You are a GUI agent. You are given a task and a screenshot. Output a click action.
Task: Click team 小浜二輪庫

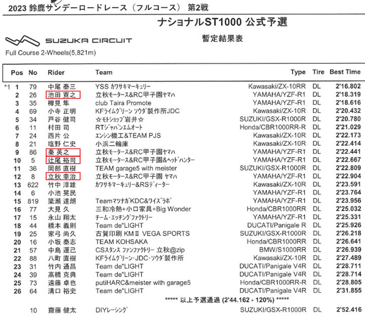112,144
